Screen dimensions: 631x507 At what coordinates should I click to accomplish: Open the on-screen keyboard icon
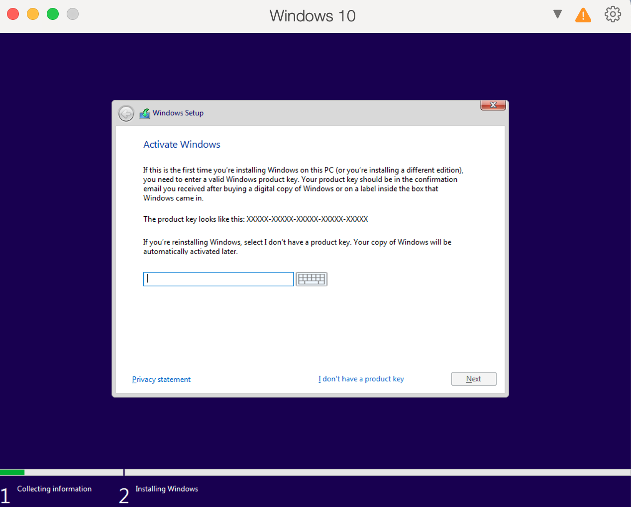coord(312,279)
